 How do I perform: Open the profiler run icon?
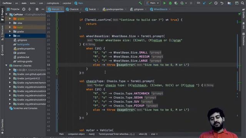click(182, 3)
